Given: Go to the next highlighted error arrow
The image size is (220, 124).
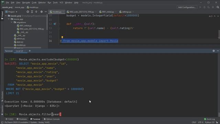Looking at the screenshot, I should click(218, 16).
